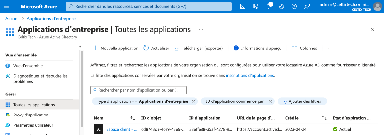Open Informations d'aperçu

tap(257, 48)
